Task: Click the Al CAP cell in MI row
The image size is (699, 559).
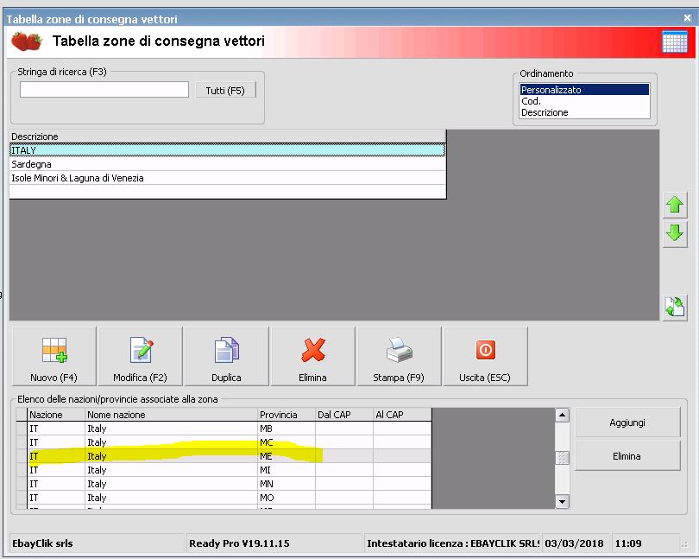Action: [x=402, y=470]
